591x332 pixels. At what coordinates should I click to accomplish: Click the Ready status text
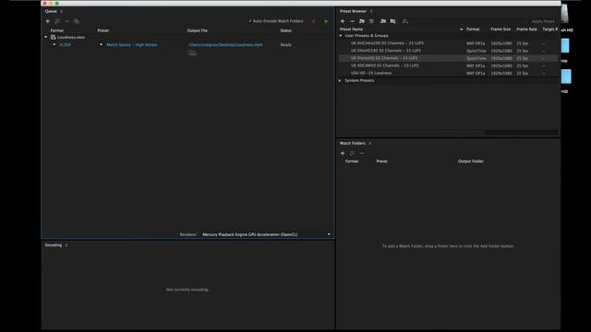[285, 45]
